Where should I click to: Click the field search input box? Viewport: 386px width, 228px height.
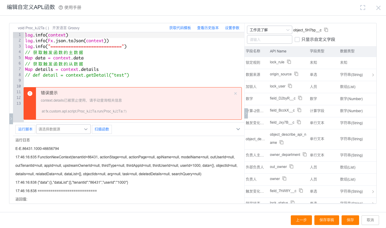[x=269, y=40]
